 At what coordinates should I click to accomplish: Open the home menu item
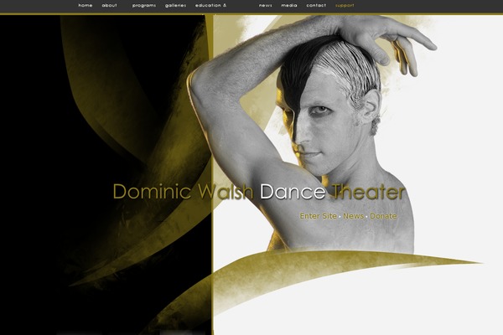pyautogui.click(x=86, y=6)
